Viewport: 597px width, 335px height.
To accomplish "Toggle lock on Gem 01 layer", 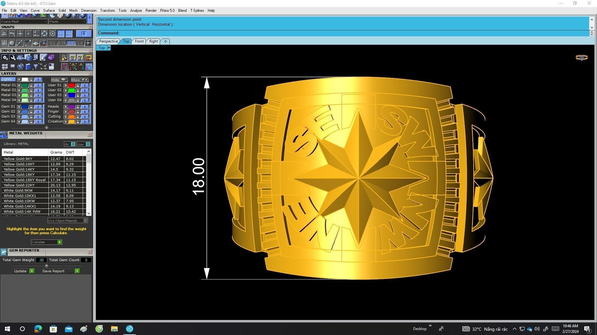I will tap(31, 107).
